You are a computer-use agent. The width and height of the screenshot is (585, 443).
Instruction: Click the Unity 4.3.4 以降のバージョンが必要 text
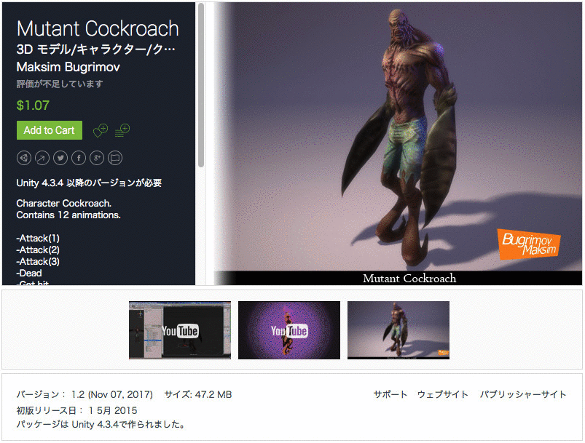[89, 183]
